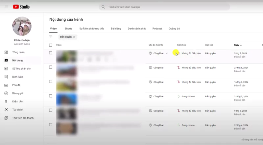Click the Phụ đề sidebar icon
263x145 pixels.
pos(6,85)
